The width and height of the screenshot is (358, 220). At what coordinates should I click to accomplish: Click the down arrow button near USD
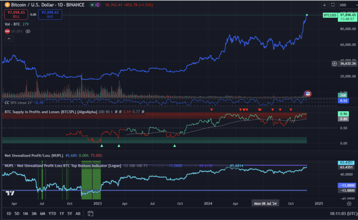[325, 5]
